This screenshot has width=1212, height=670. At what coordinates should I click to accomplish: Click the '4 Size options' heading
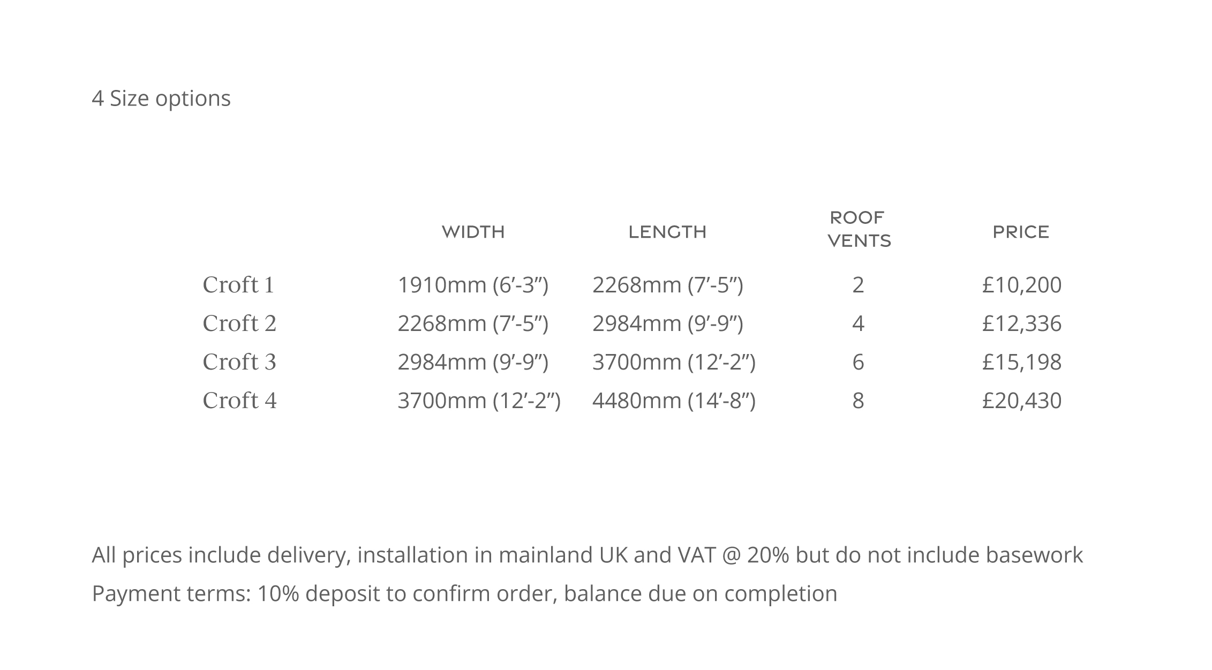click(161, 99)
